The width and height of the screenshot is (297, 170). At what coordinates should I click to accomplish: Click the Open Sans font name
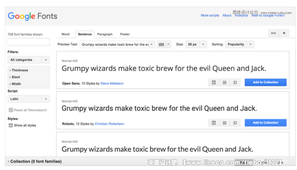pyautogui.click(x=71, y=84)
